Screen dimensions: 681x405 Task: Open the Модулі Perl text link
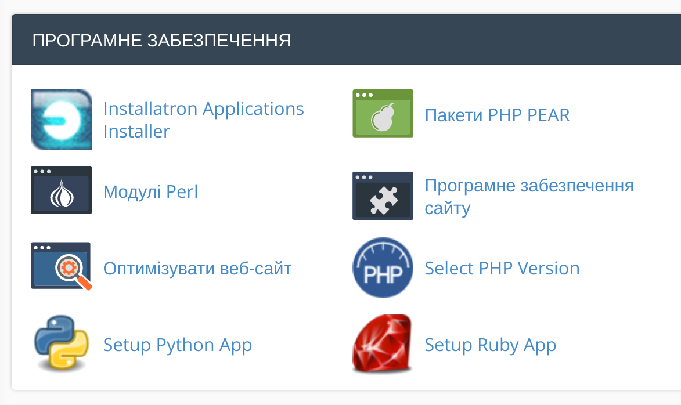150,191
